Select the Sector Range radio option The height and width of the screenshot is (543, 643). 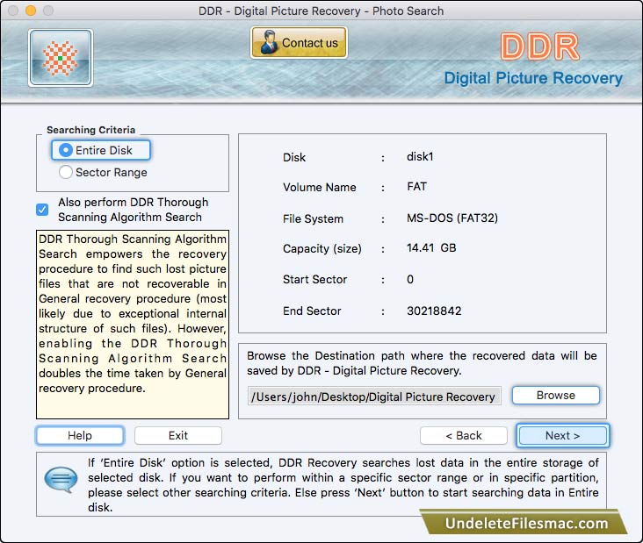(103, 173)
